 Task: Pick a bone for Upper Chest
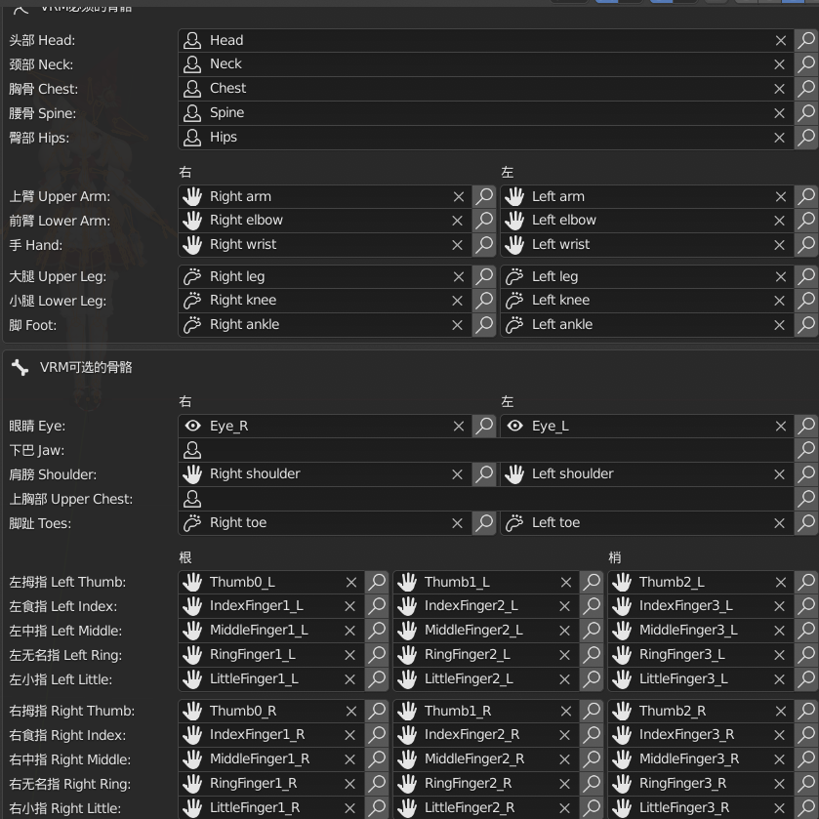(x=806, y=499)
